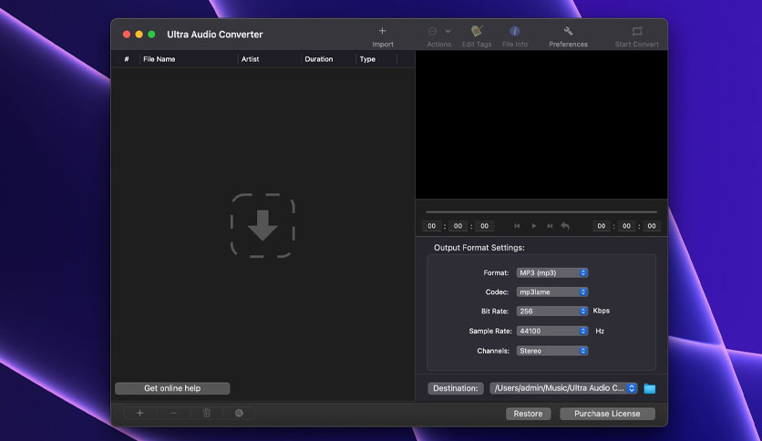Play the preview

click(533, 226)
